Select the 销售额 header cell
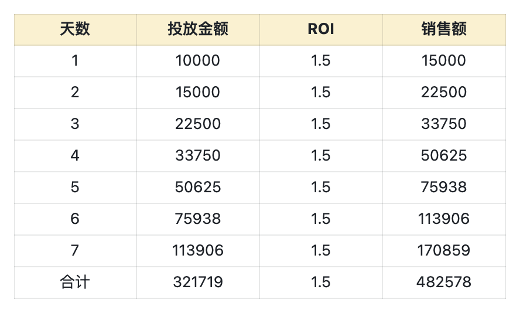520x313 pixels. 444,29
